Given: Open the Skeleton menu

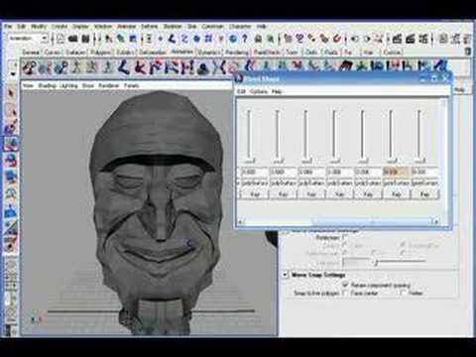Looking at the screenshot, I should [173, 26].
